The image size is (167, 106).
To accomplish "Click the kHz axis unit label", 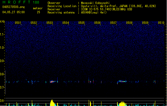I will (x=2, y=21).
